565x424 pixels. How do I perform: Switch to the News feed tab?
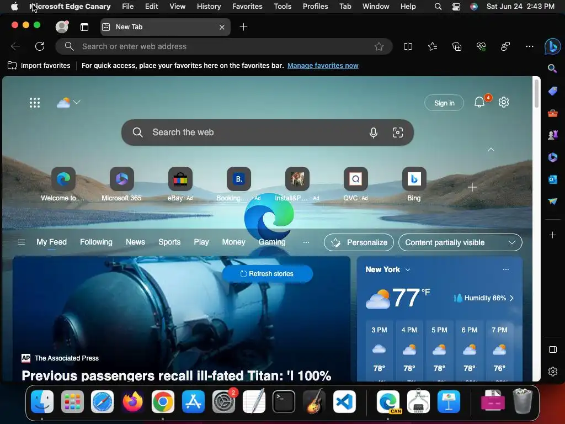point(136,242)
